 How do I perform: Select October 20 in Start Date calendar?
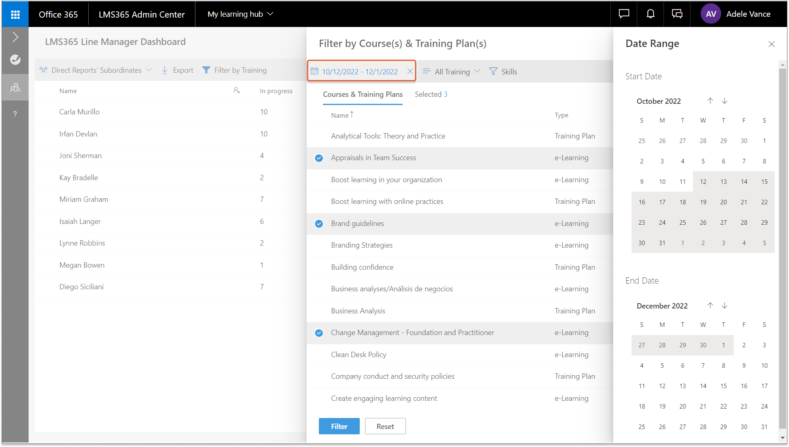(x=723, y=202)
